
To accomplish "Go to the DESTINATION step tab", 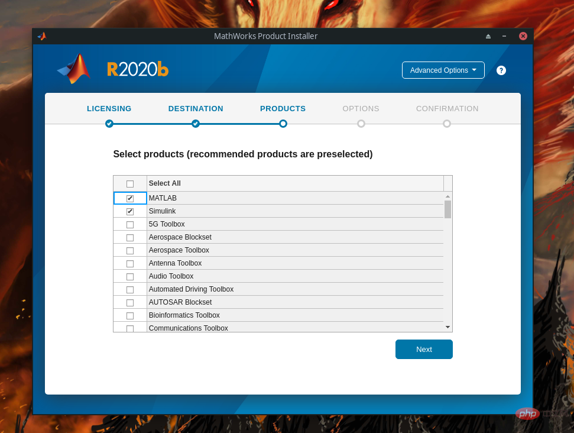I will pos(196,108).
